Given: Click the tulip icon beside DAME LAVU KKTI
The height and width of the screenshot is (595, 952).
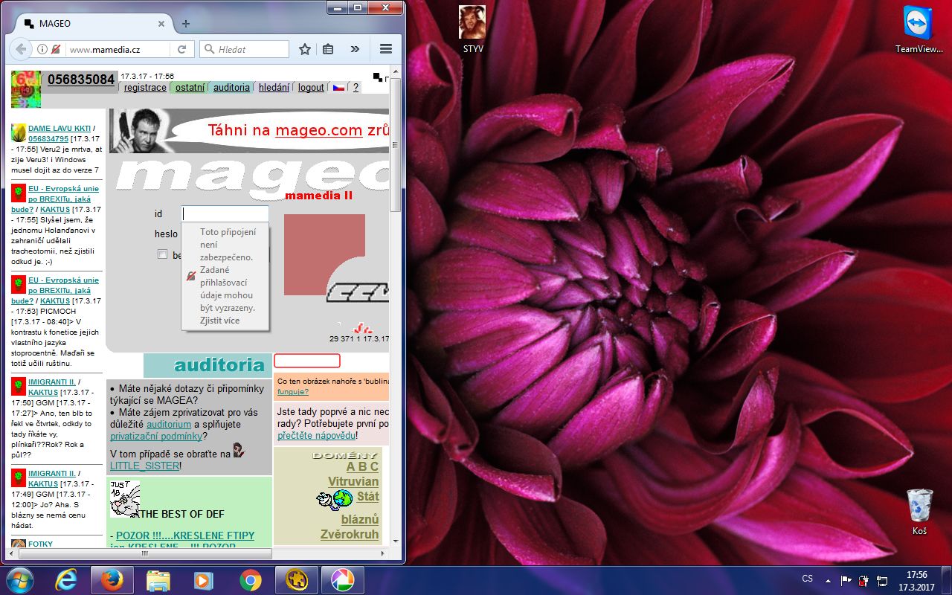Looking at the screenshot, I should 19,133.
